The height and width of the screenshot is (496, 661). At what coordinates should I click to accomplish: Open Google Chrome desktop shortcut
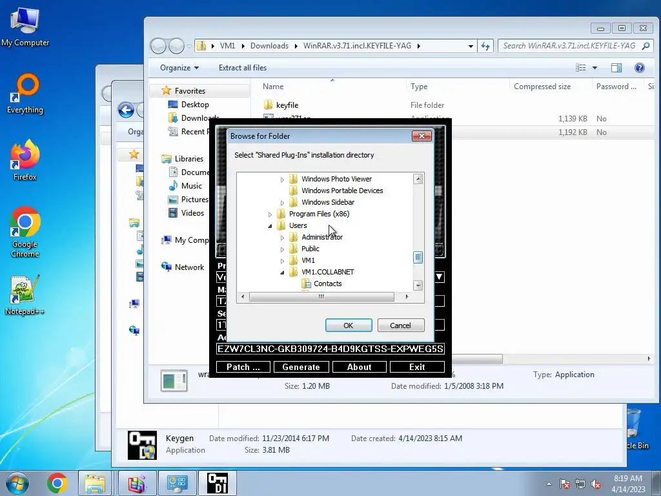[x=25, y=232]
